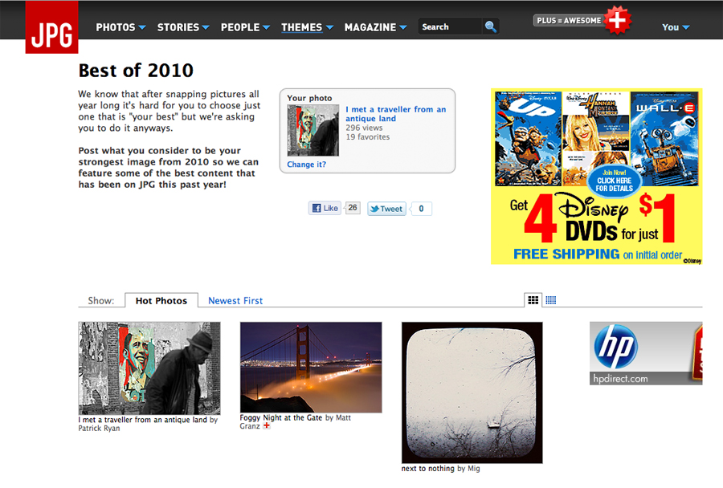The height and width of the screenshot is (488, 723).
Task: Click into the Search input field
Action: [x=450, y=27]
